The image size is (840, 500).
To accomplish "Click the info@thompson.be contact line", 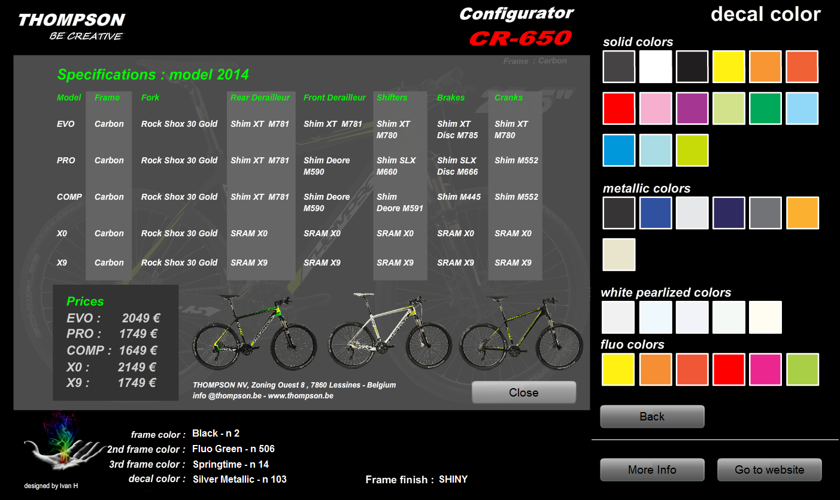I will (263, 396).
